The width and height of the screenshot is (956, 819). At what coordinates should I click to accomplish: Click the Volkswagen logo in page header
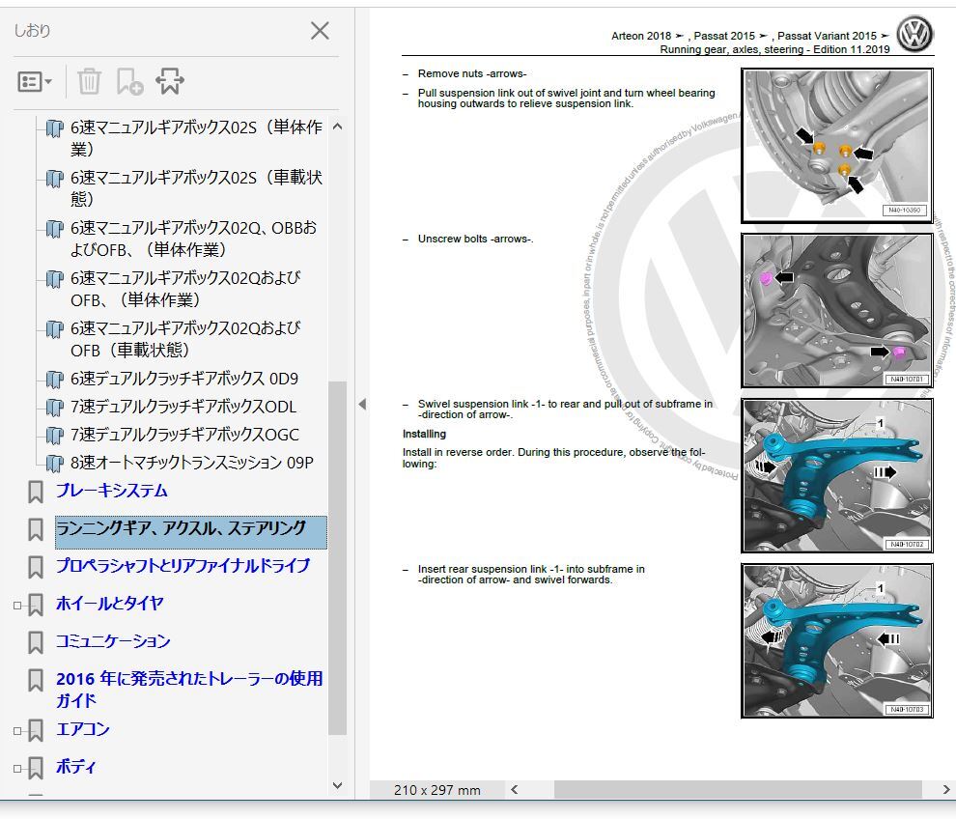click(914, 34)
